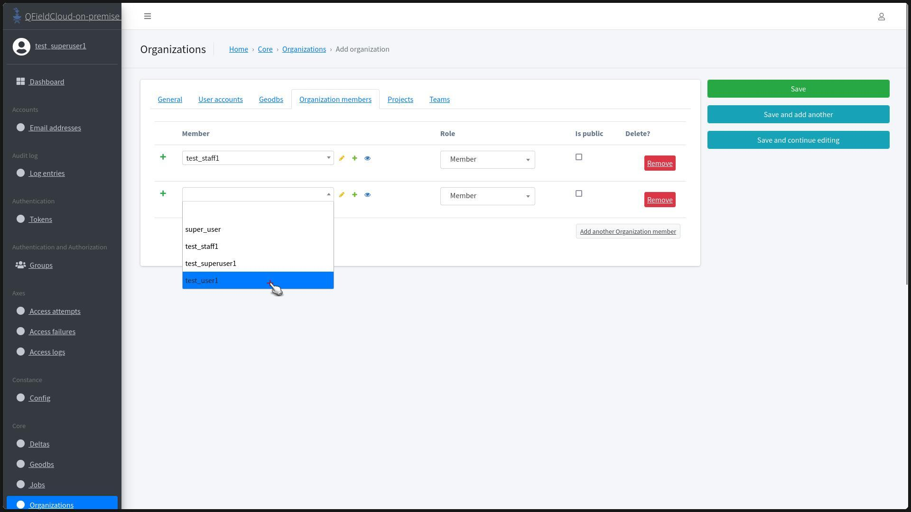The width and height of the screenshot is (911, 512).
Task: Click Save and continue editing button
Action: (798, 140)
